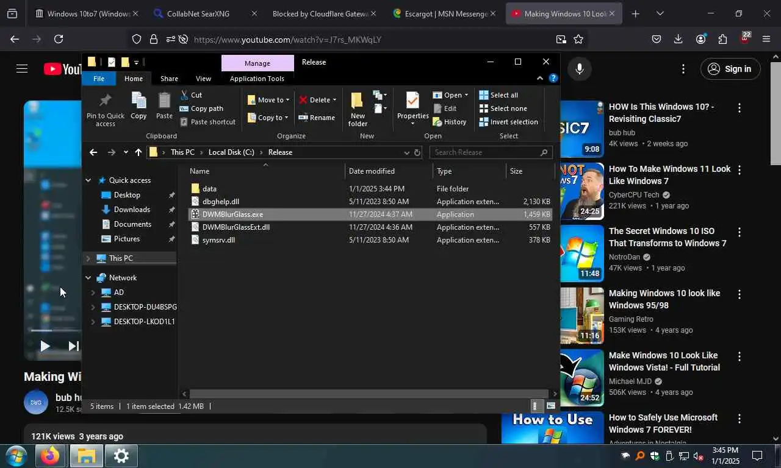This screenshot has width=781, height=468.
Task: Collapse the Explorer ribbon with the chevron
Action: [539, 78]
